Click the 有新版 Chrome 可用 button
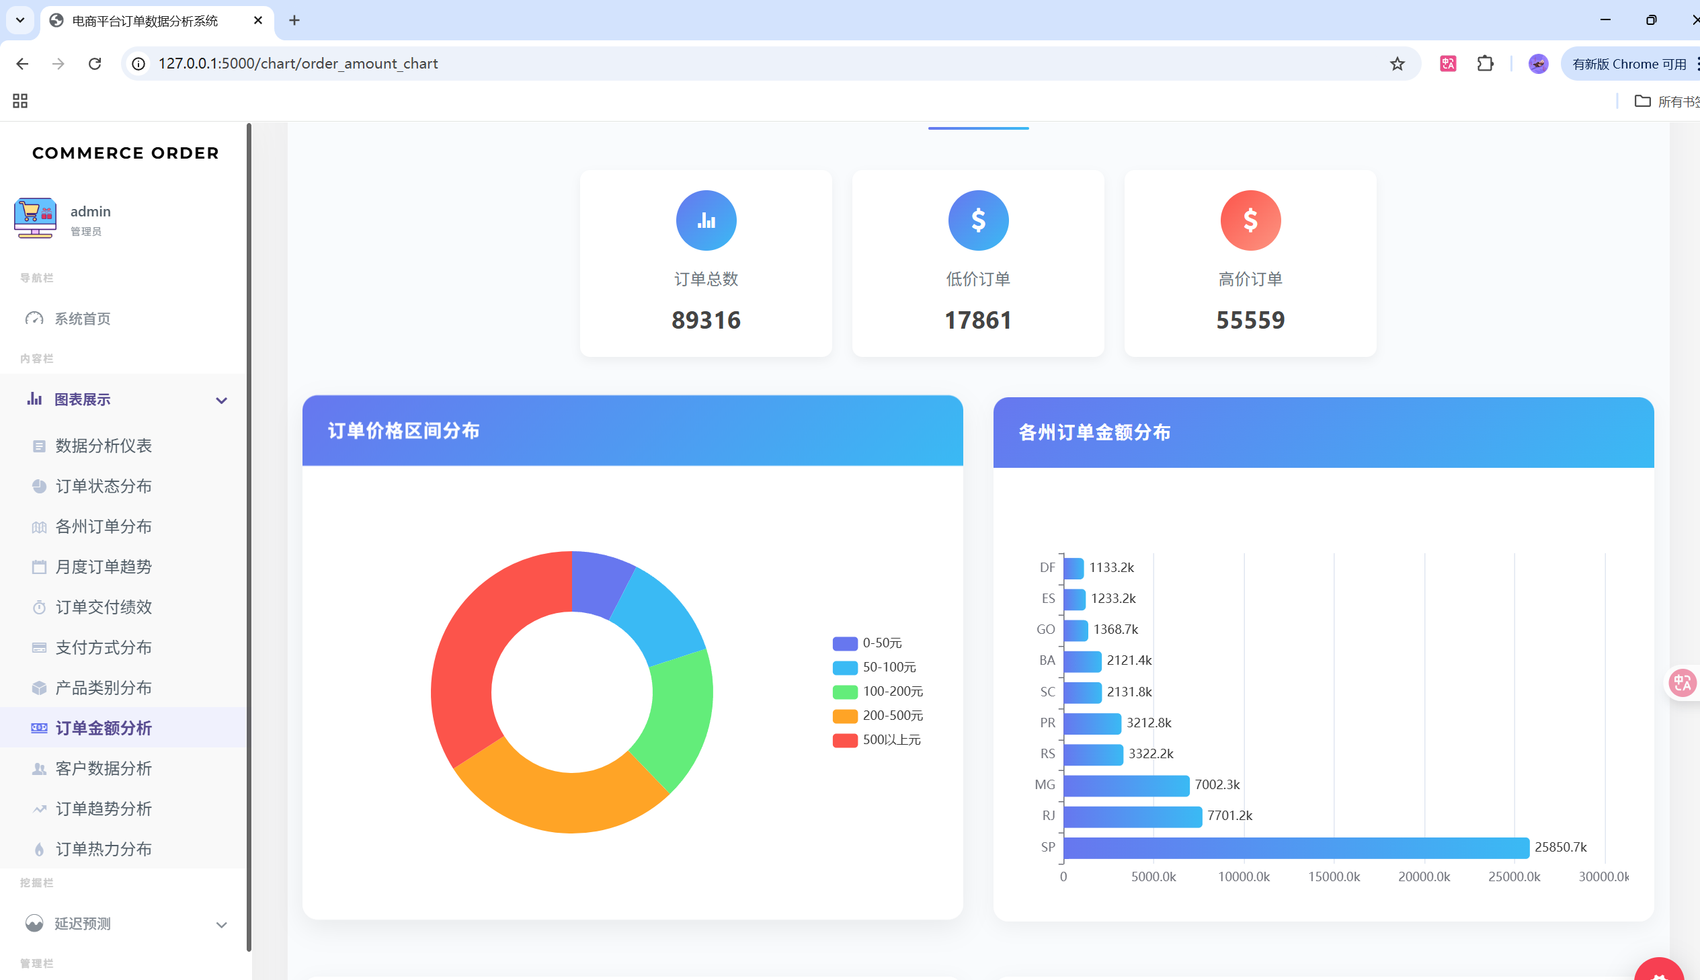 pyautogui.click(x=1629, y=63)
